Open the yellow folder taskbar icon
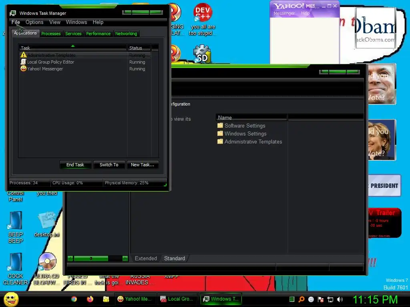Image resolution: width=410 pixels, height=307 pixels. click(x=106, y=299)
